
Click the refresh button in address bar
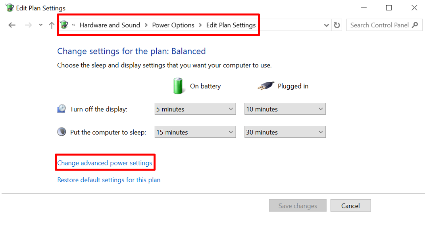[337, 25]
